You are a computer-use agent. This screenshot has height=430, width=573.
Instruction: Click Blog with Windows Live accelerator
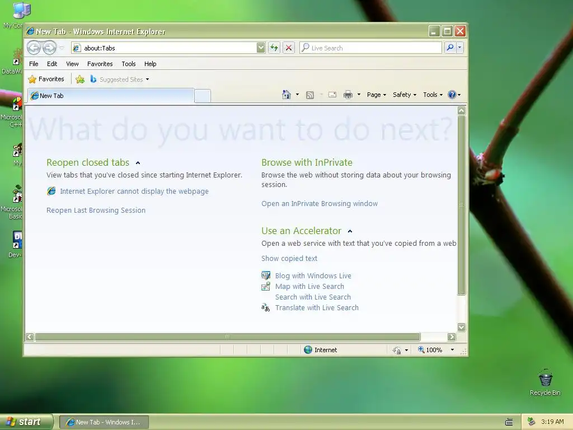(x=313, y=275)
